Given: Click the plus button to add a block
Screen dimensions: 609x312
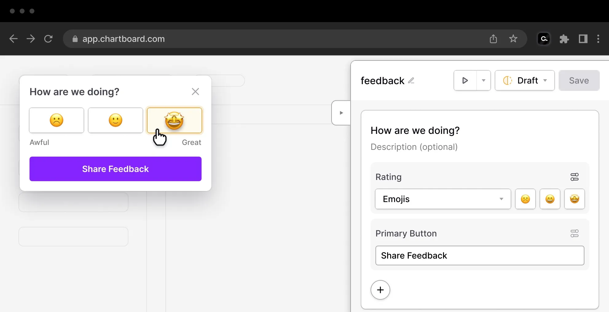Looking at the screenshot, I should pyautogui.click(x=380, y=290).
